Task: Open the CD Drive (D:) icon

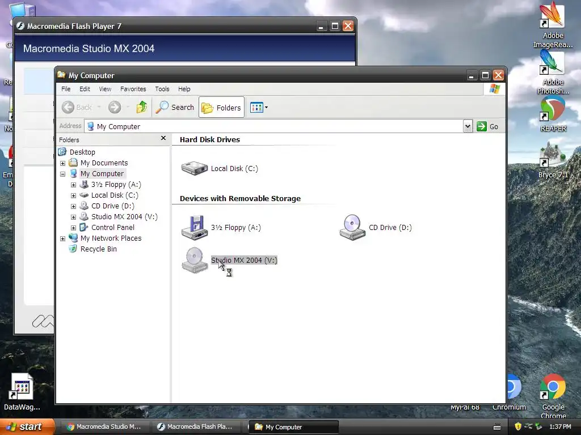Action: [352, 228]
